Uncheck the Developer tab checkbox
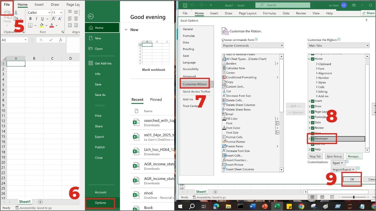The width and height of the screenshot is (376, 211). tap(313, 138)
